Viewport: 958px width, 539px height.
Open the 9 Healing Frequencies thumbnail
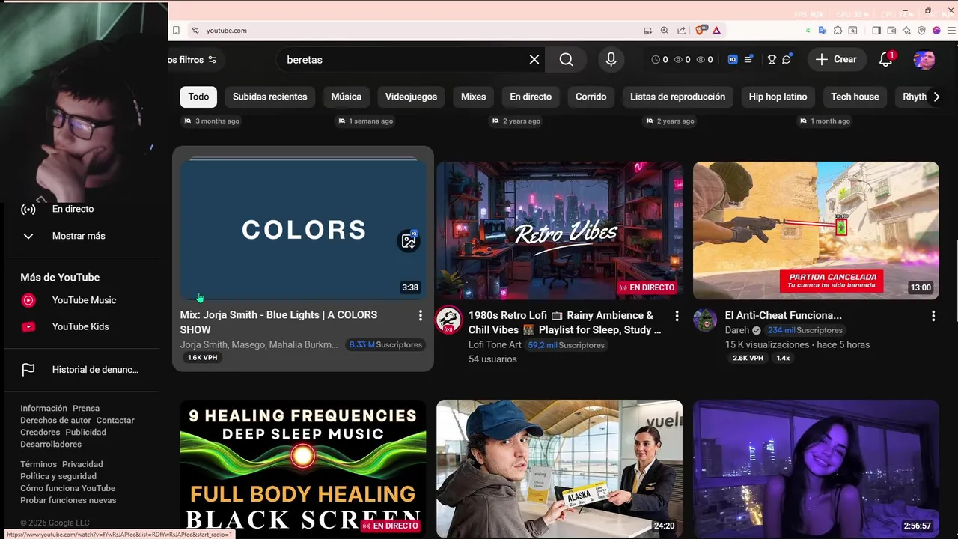[x=303, y=469]
